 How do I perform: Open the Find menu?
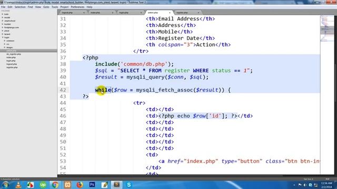click(31, 7)
